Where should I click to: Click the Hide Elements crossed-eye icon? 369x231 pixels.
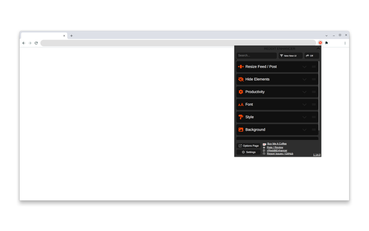[241, 79]
